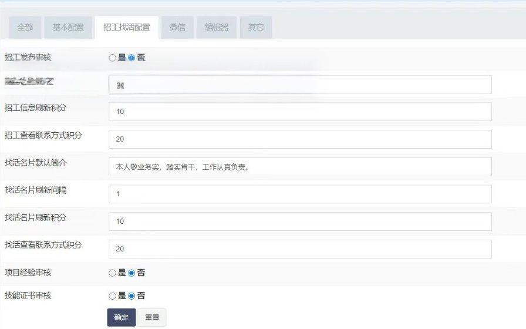This screenshot has height=329, width=526.
Task: Click the 重置 reset button
Action: [x=152, y=317]
